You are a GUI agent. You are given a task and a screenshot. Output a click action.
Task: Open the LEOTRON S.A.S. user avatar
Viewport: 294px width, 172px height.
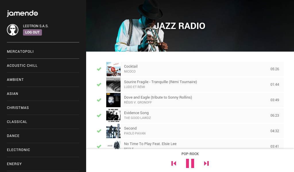point(13,30)
